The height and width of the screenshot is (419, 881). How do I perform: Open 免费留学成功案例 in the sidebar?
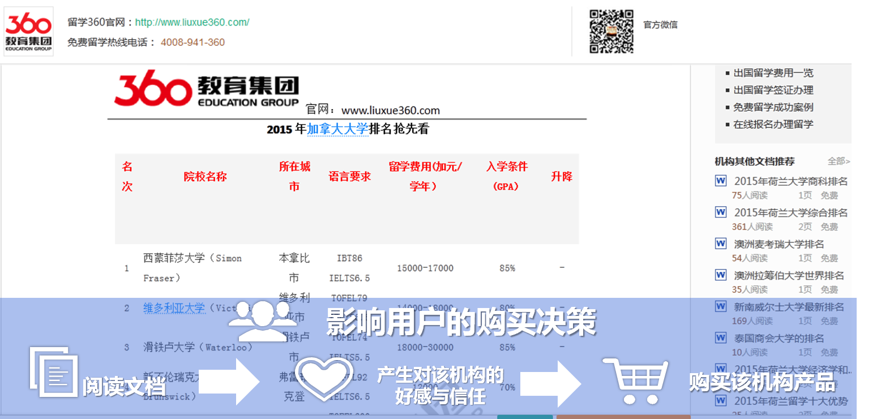coord(773,107)
